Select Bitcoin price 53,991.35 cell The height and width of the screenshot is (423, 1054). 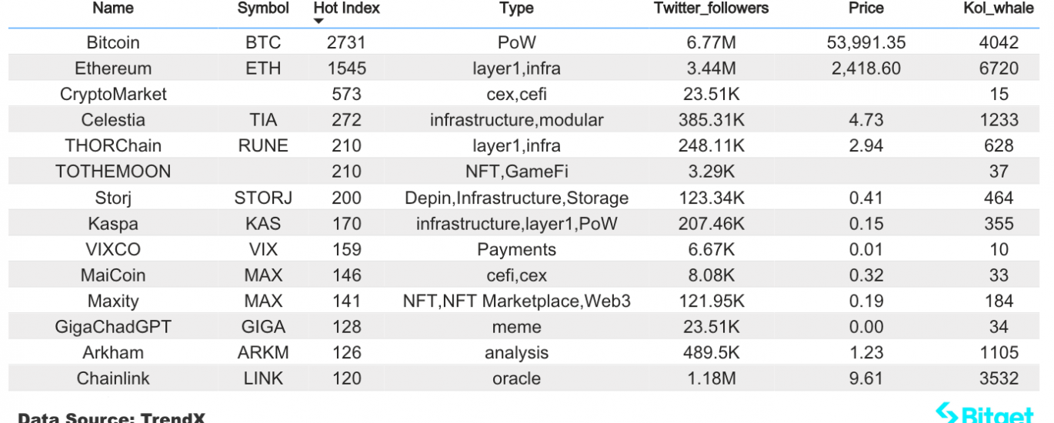tap(866, 42)
